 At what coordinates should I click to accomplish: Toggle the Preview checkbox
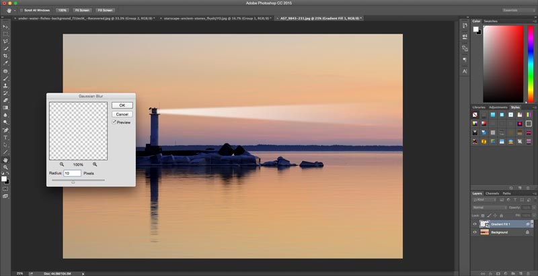(x=114, y=122)
